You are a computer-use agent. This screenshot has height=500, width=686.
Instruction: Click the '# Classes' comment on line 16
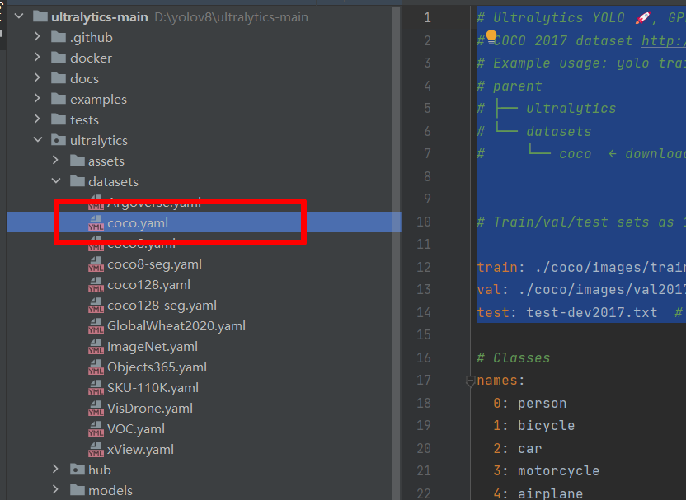click(513, 358)
